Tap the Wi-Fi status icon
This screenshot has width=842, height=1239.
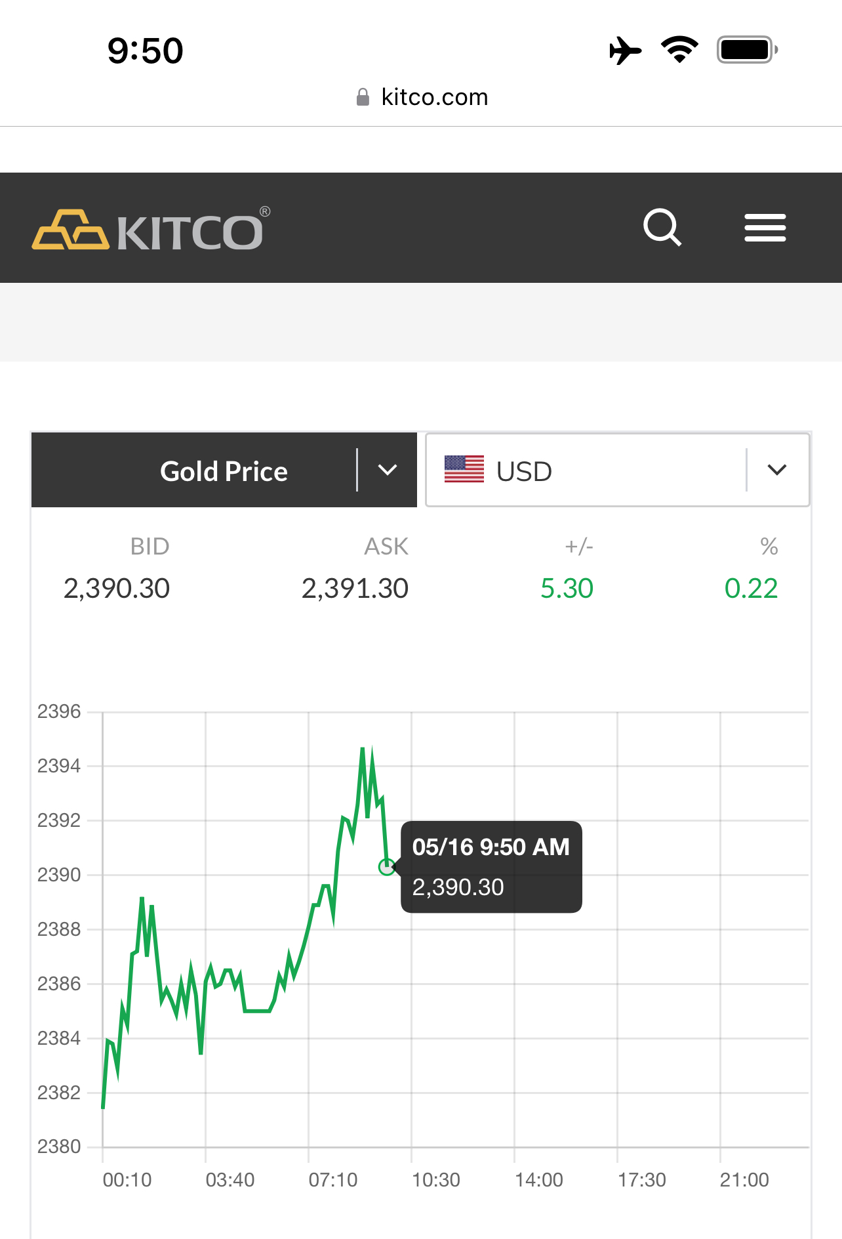679,50
